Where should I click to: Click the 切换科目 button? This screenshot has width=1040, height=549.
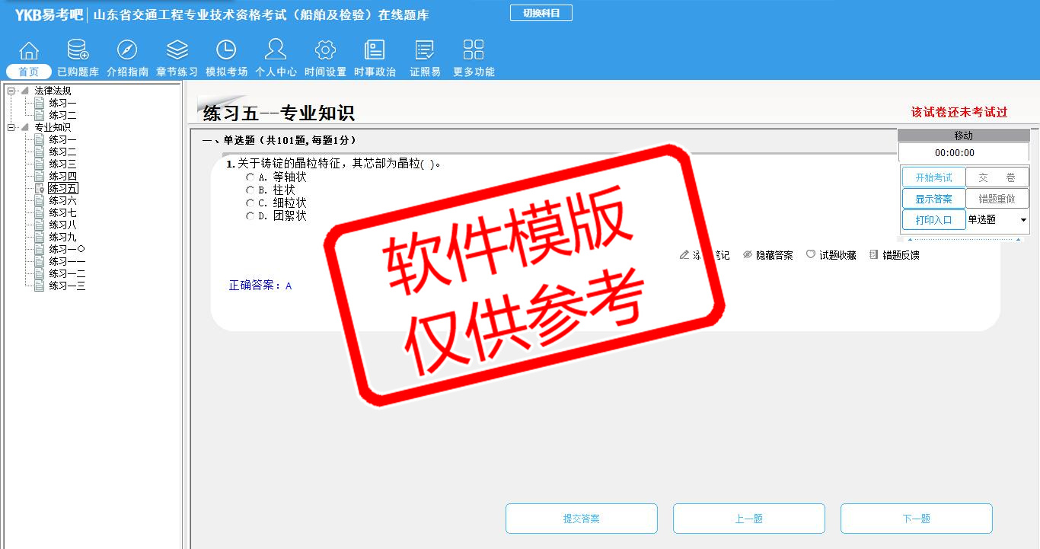point(541,13)
